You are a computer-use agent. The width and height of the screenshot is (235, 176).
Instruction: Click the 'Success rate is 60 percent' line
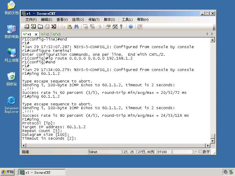pyautogui.click(x=105, y=93)
